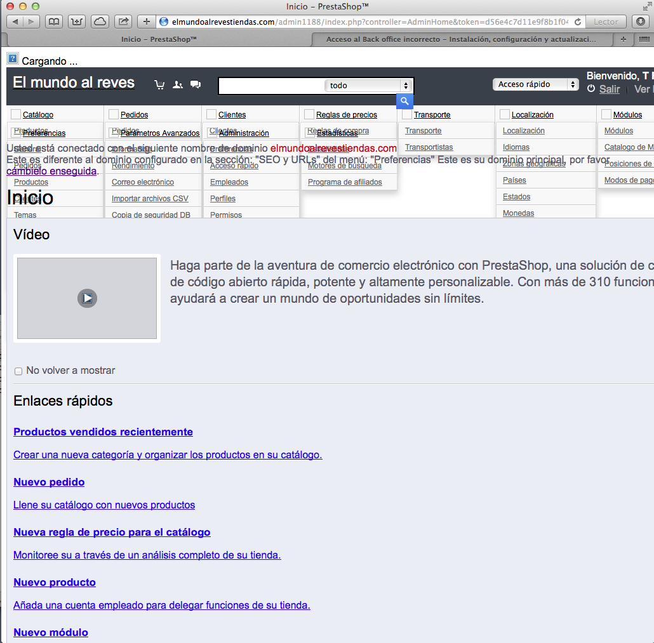Reload the page with refresh arrow
The height and width of the screenshot is (643, 654).
click(578, 22)
